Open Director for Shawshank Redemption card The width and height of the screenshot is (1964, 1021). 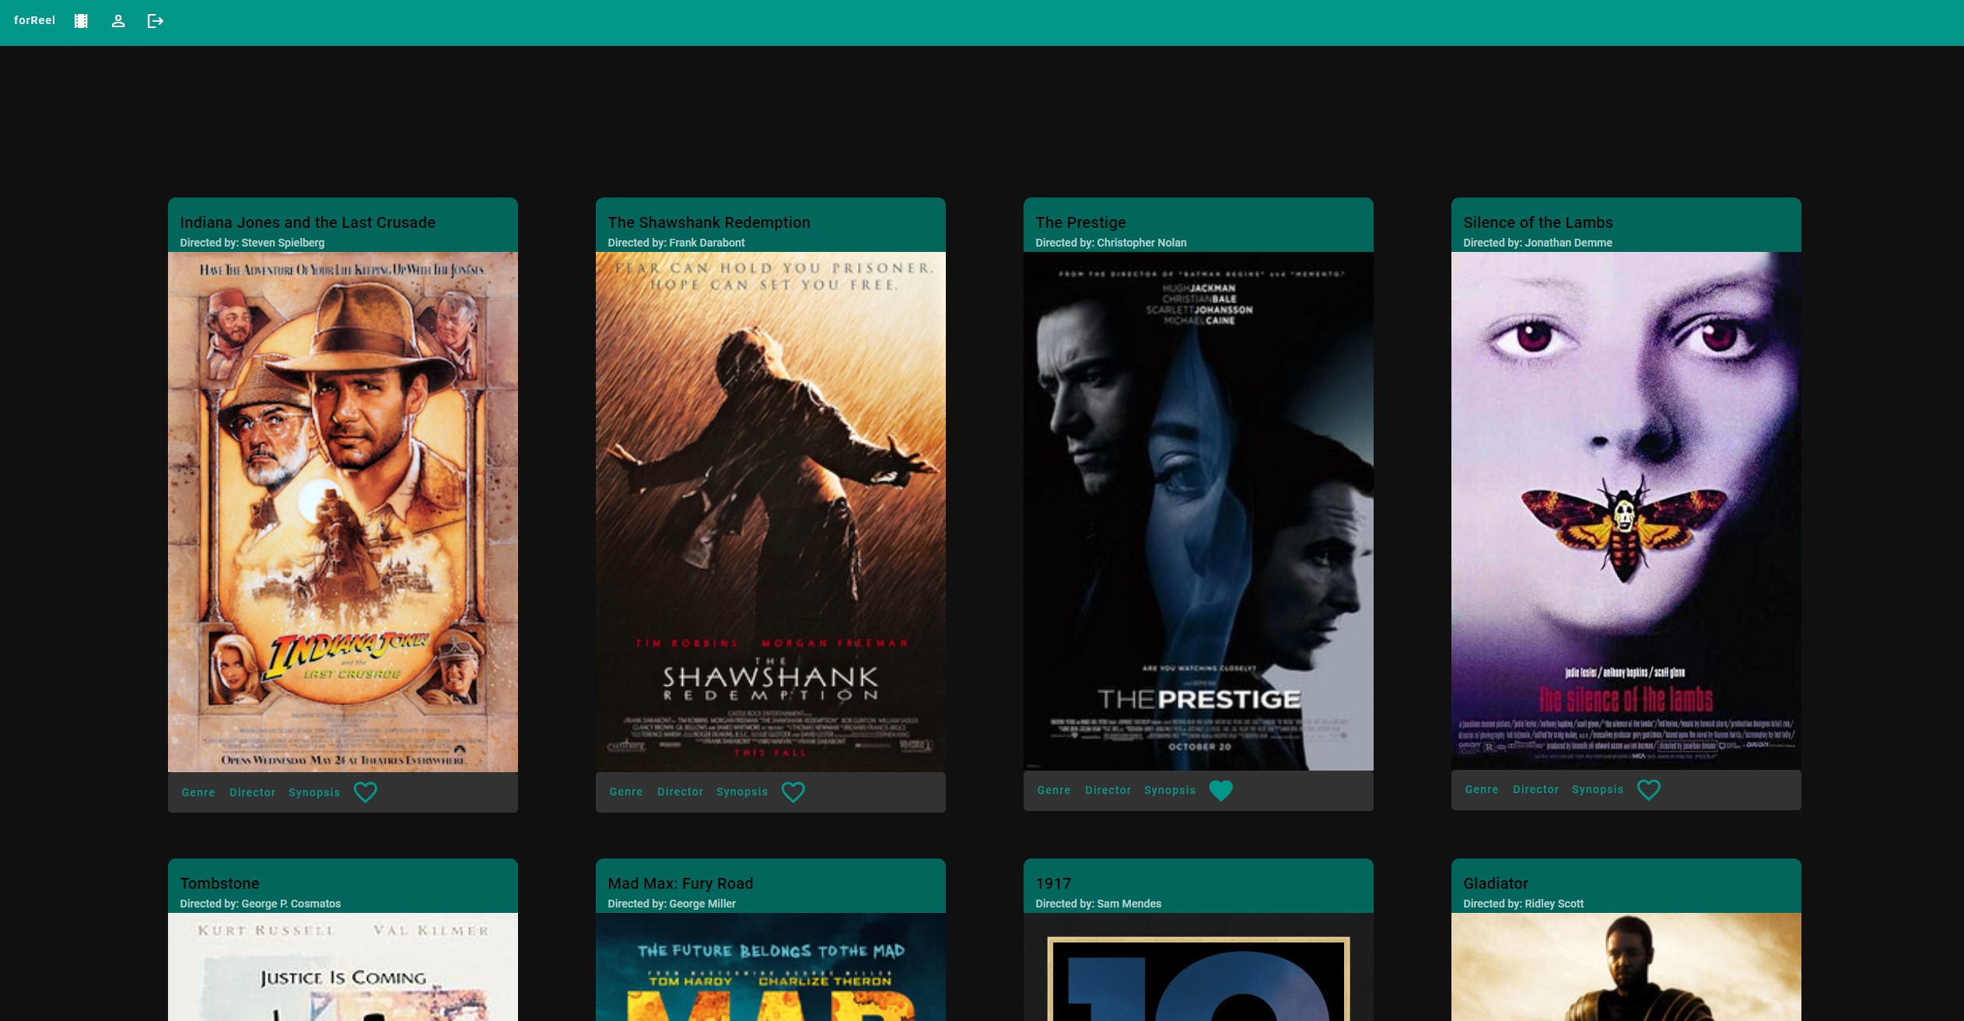tap(681, 792)
